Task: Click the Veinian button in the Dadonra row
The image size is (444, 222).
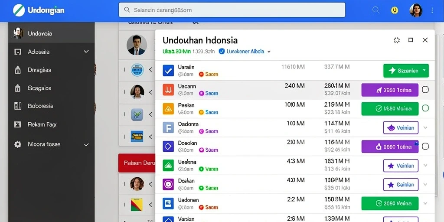Action: pos(401,128)
